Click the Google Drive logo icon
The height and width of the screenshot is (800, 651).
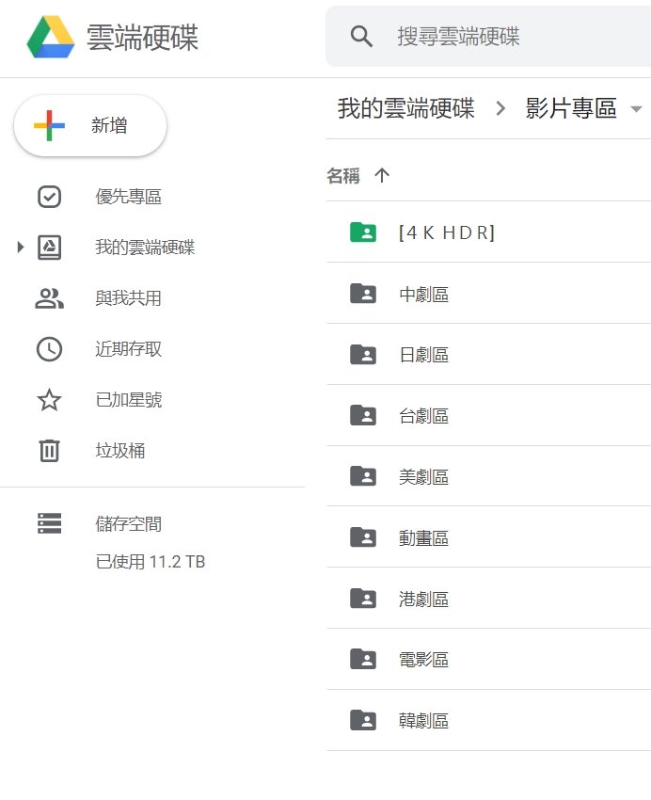pos(51,37)
